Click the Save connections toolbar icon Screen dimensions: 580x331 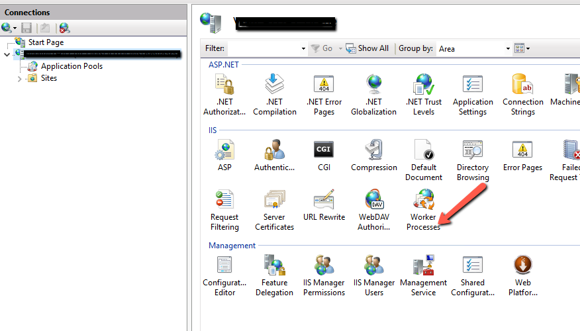(x=26, y=28)
